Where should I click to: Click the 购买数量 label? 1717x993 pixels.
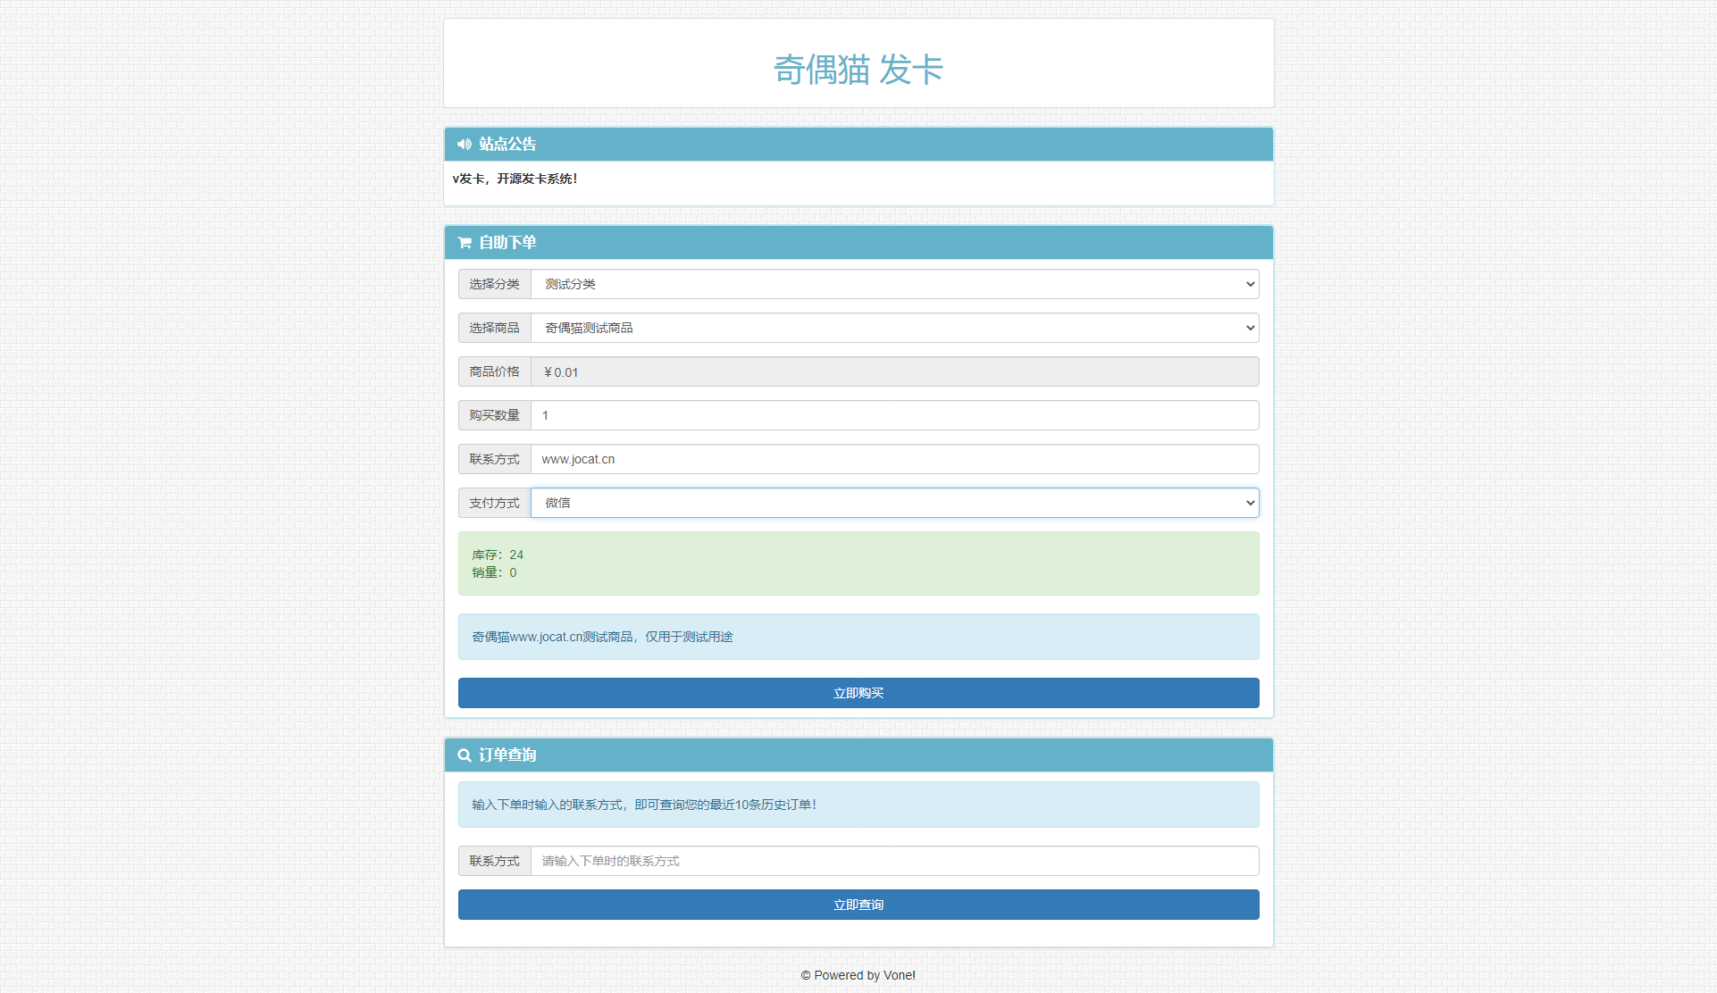(x=495, y=415)
